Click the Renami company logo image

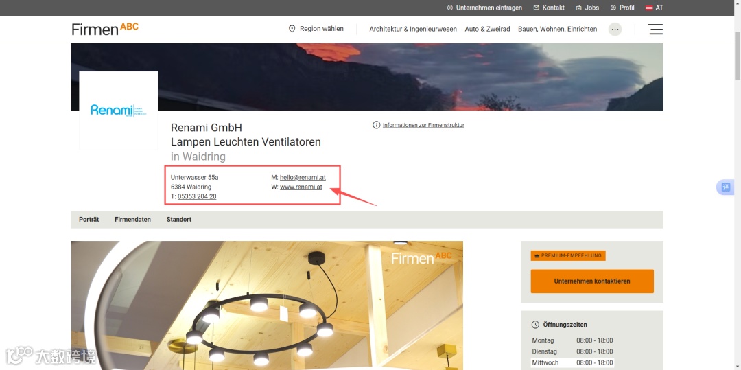(x=119, y=111)
